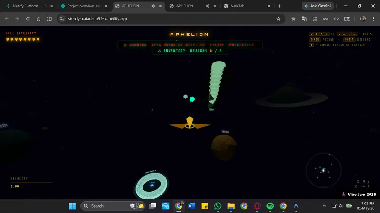The height and width of the screenshot is (213, 380).
Task: Open the Windows Start menu
Action: point(73,206)
